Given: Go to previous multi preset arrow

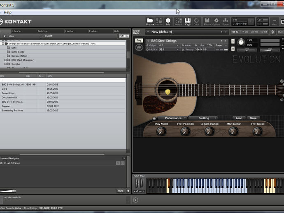Looking at the screenshot, I should [x=221, y=32].
